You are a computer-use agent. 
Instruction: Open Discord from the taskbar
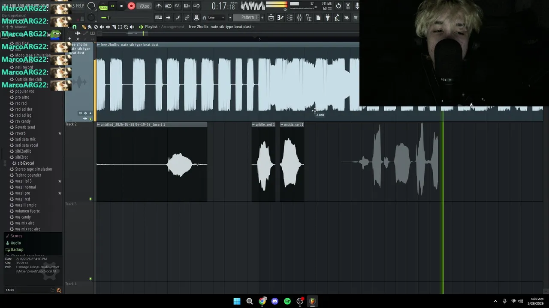pos(275,301)
